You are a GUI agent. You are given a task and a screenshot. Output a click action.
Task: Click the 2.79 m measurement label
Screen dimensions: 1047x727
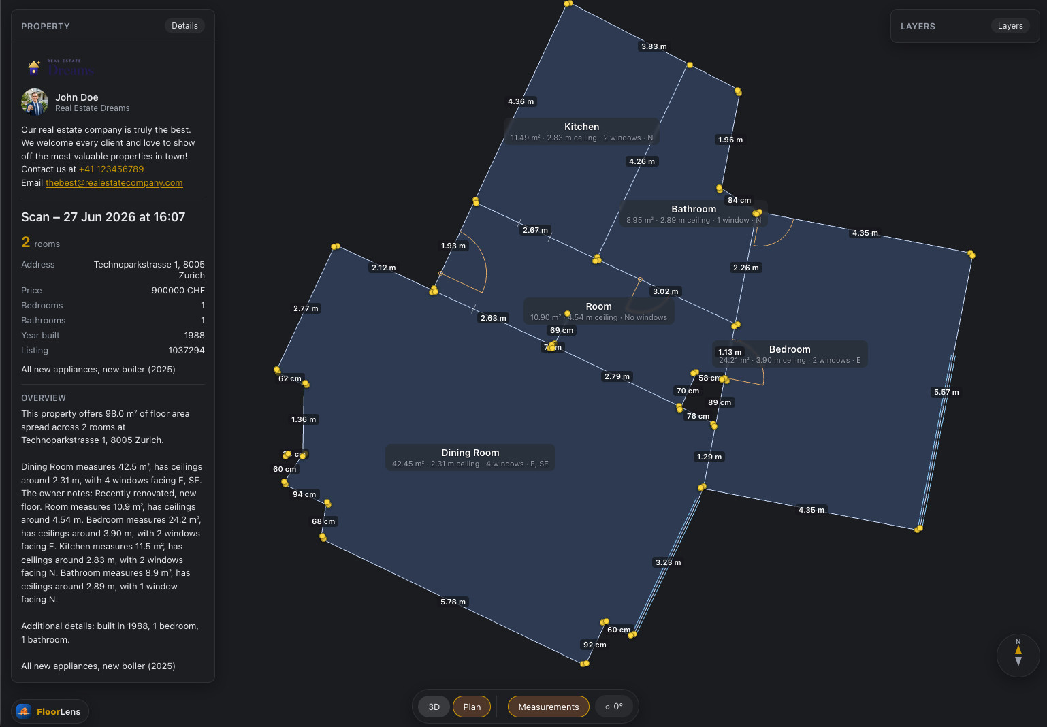pos(617,376)
